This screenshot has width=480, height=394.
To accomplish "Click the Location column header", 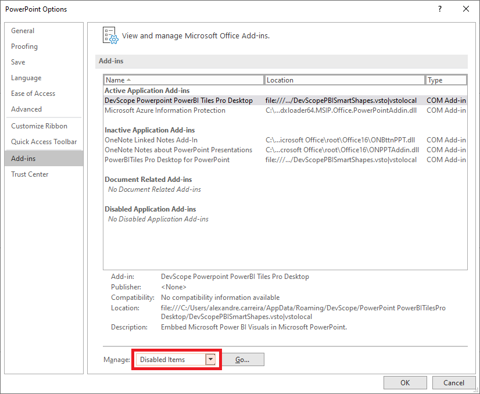I will [x=345, y=80].
